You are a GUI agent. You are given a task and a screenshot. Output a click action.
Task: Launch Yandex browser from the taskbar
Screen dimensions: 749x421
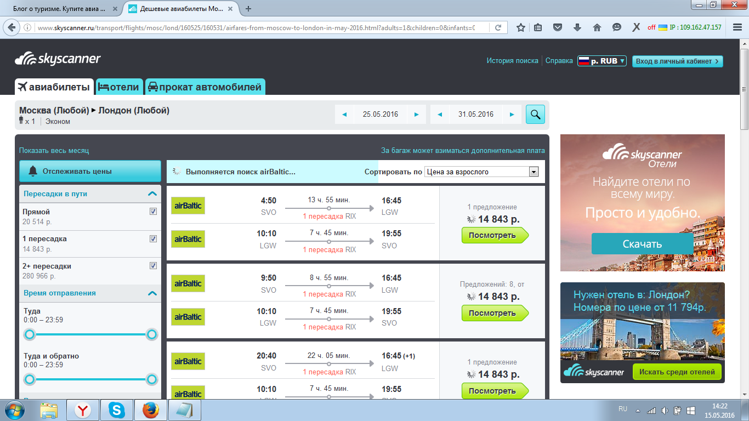tap(83, 410)
